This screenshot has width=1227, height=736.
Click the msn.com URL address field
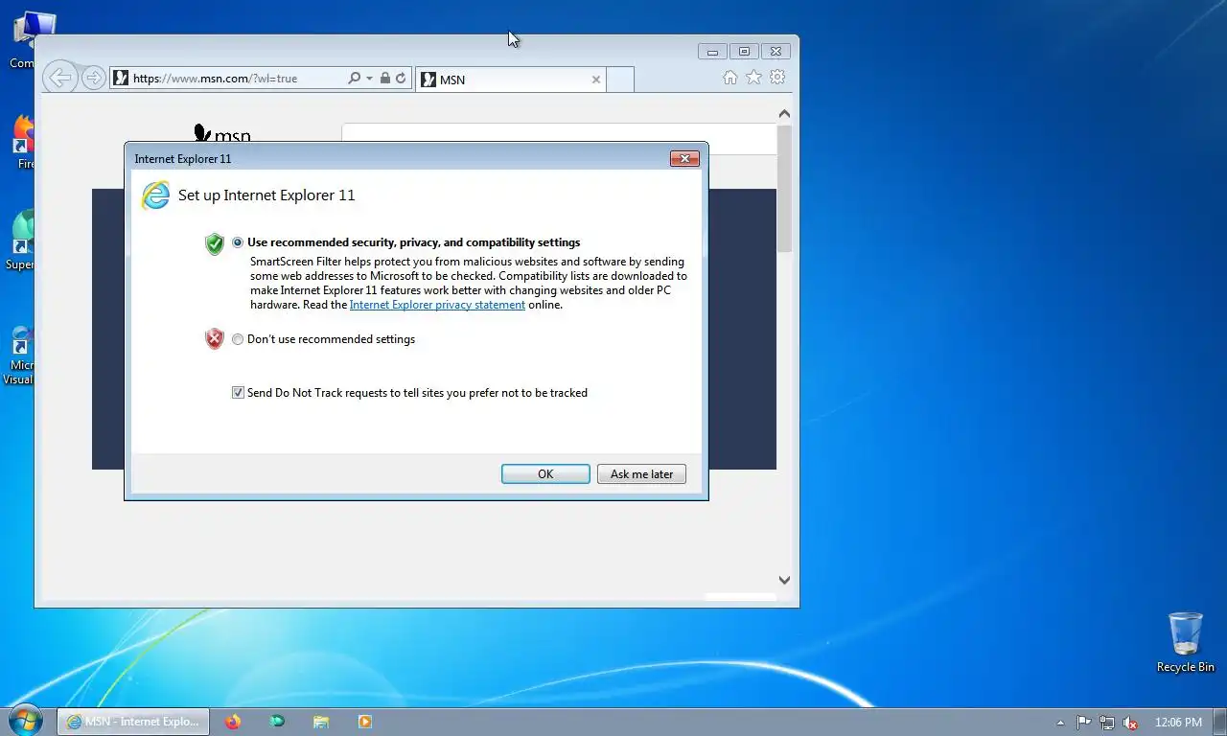(228, 79)
